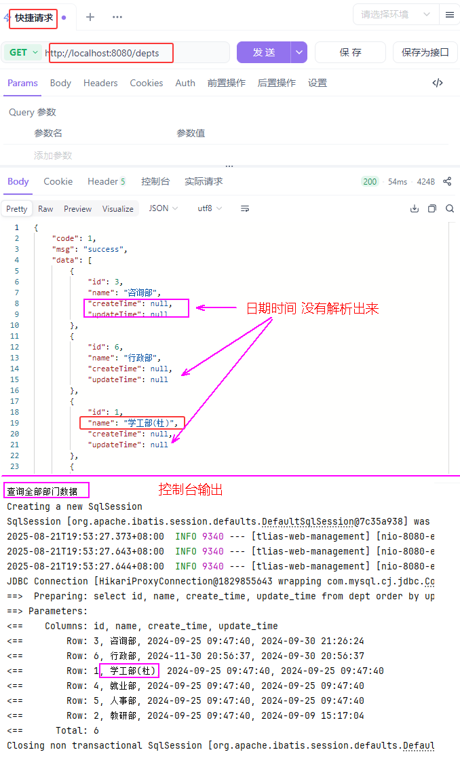Open a new request tab with plus icon
The width and height of the screenshot is (460, 767).
pos(90,17)
